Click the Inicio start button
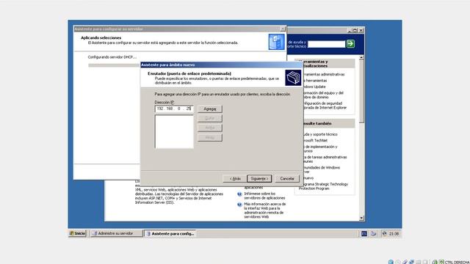Screen dimensions: 470x264 (77, 233)
